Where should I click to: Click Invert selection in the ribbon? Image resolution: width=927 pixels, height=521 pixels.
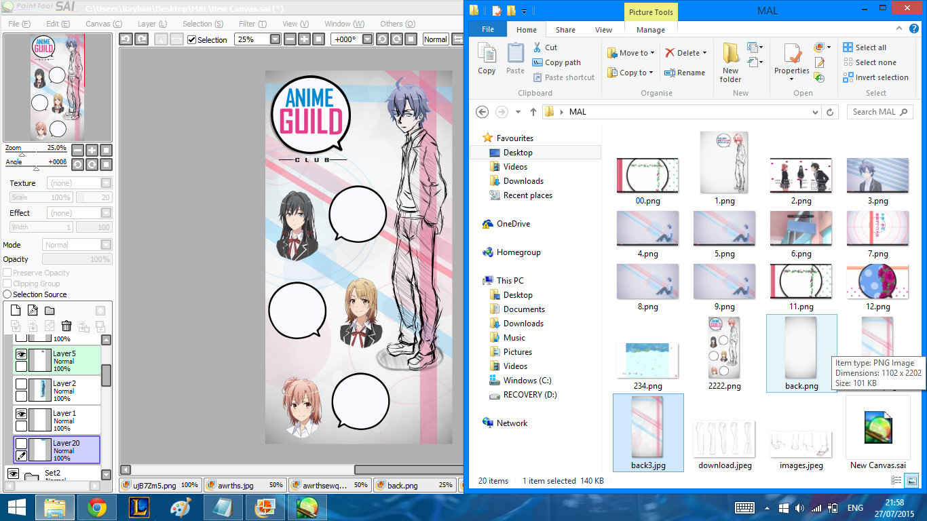875,77
